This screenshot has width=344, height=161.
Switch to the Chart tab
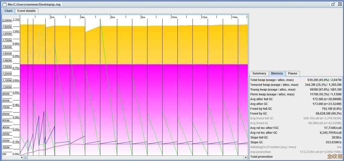pos(8,11)
